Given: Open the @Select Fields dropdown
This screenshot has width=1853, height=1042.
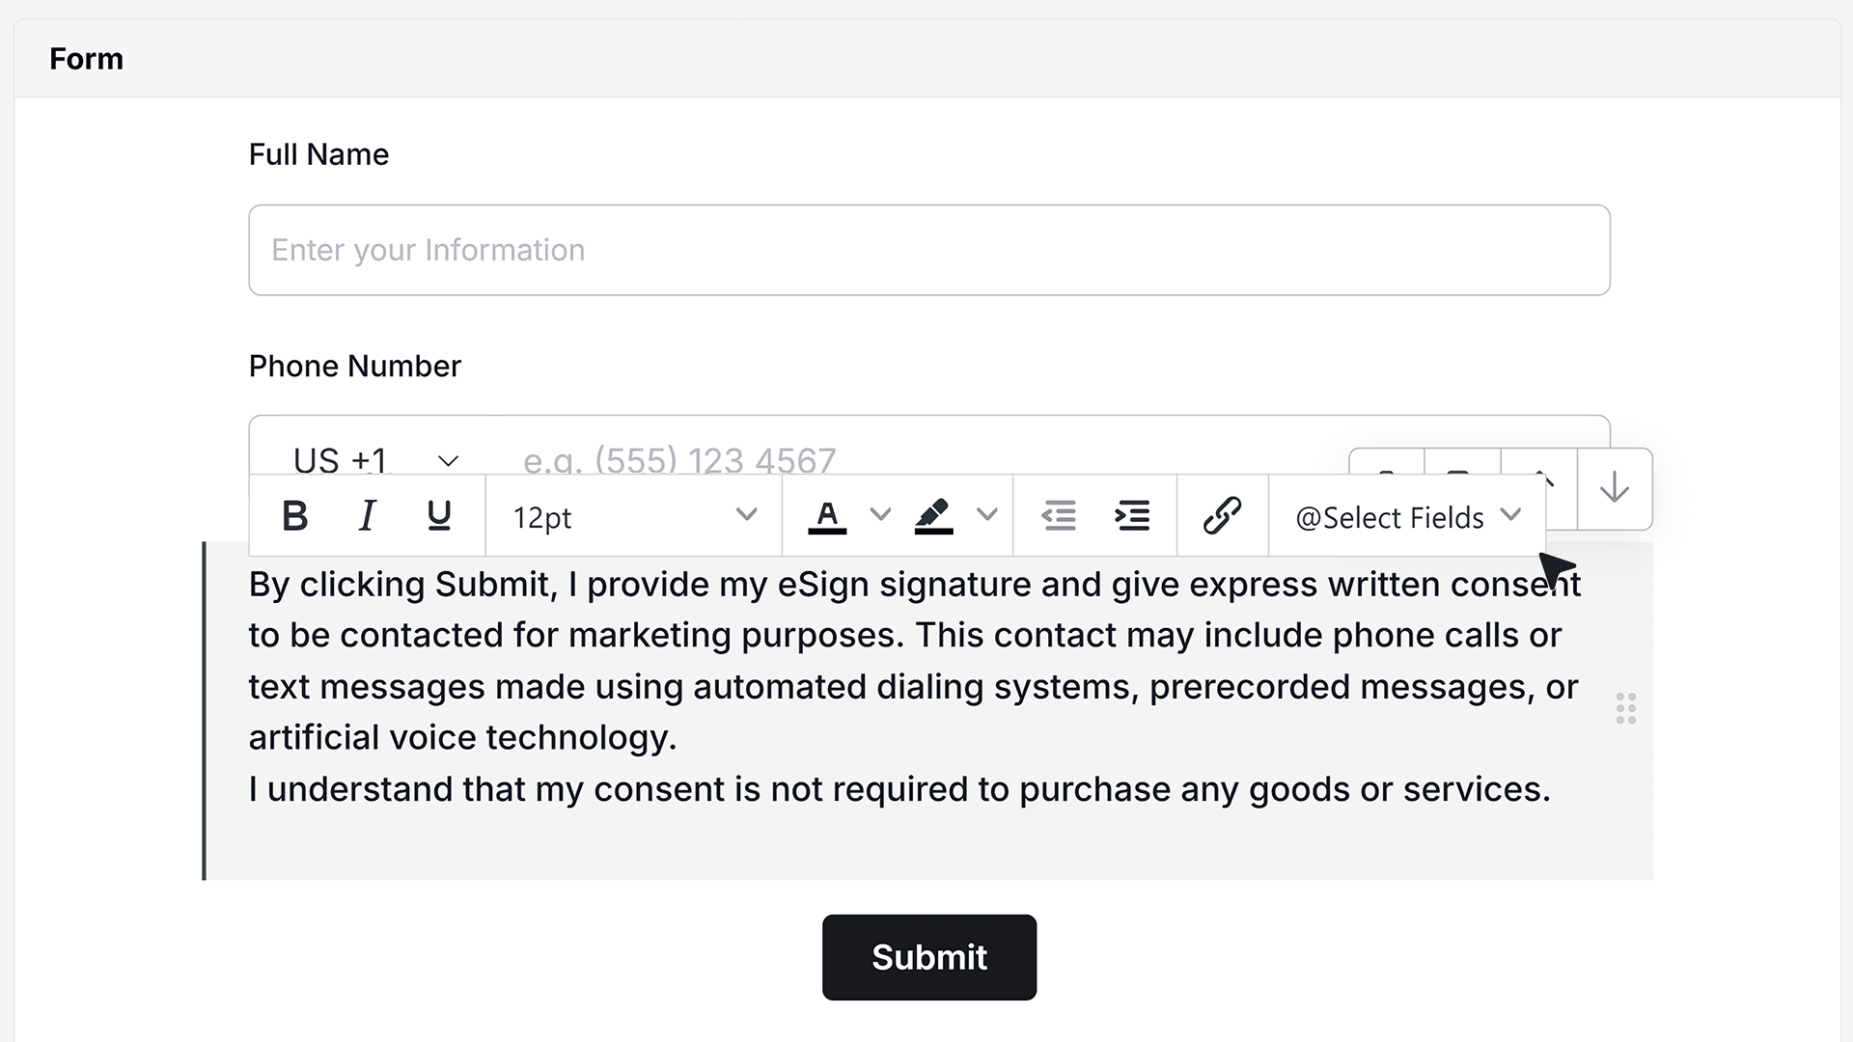Looking at the screenshot, I should [x=1407, y=517].
